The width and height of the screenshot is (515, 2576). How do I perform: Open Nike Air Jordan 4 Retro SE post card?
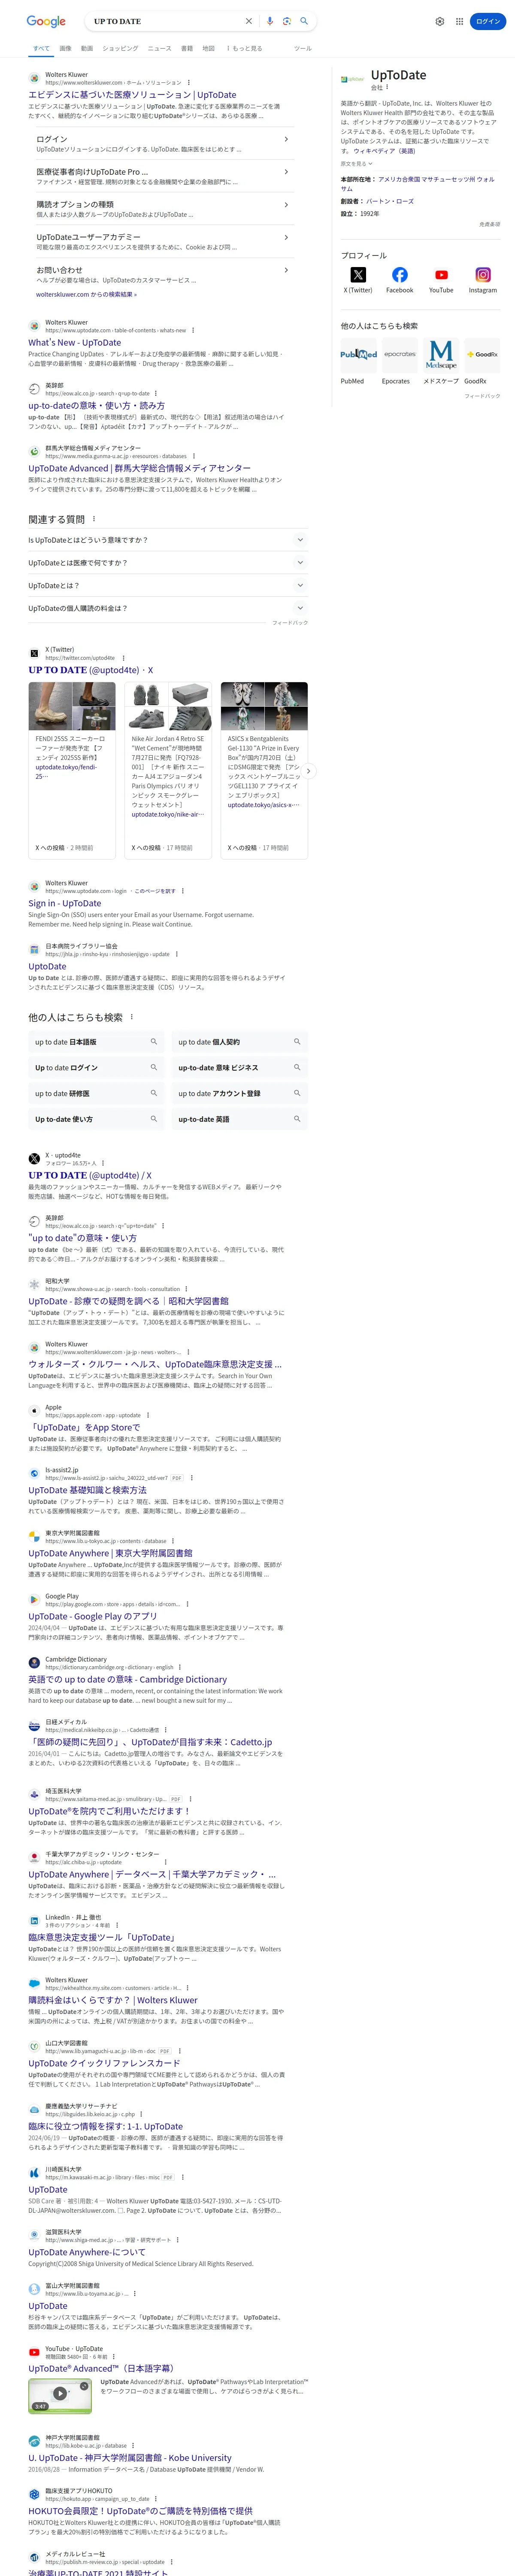168,770
